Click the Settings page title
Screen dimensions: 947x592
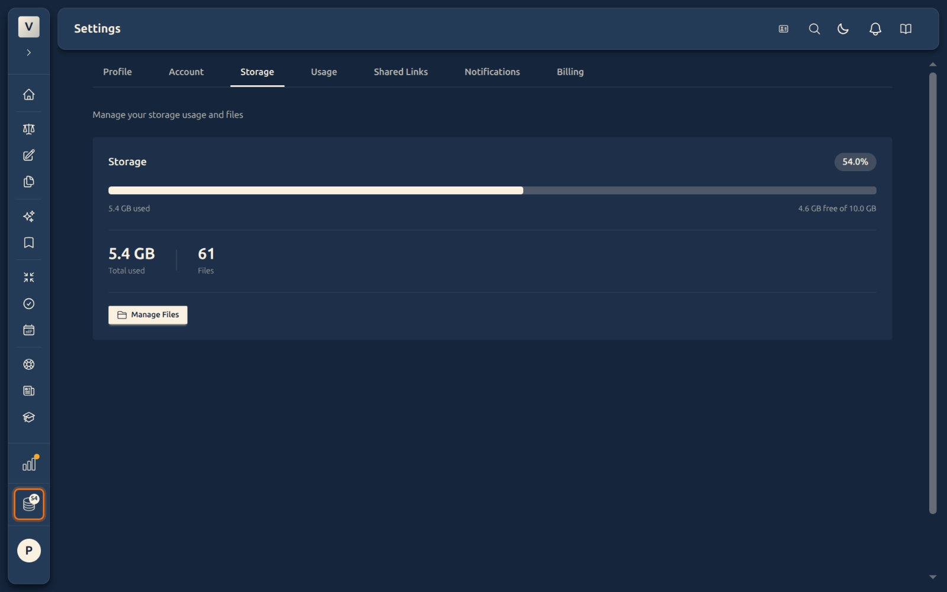(97, 28)
